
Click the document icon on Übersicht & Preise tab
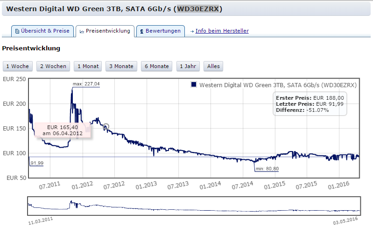pos(17,31)
